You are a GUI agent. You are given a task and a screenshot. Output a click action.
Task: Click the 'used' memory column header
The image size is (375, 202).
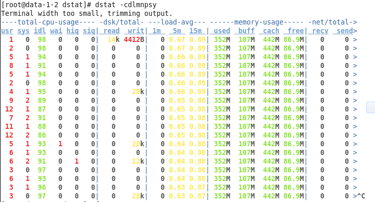[220, 31]
